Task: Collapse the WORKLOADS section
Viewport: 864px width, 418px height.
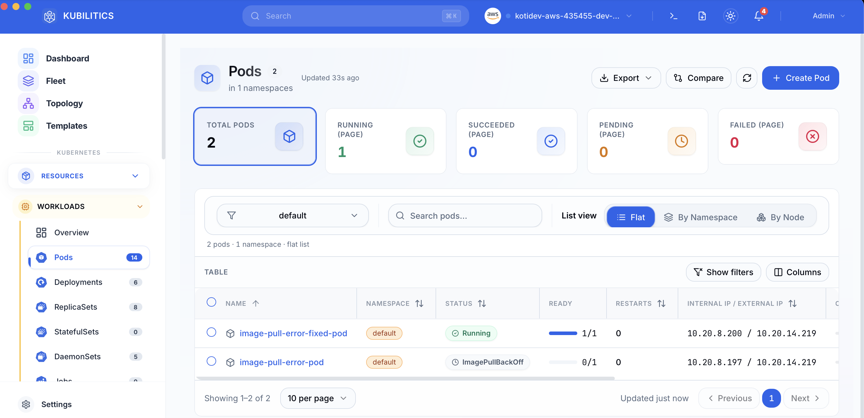Action: (x=140, y=206)
